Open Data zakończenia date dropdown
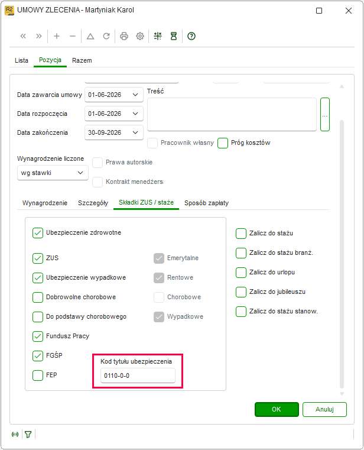 pos(135,132)
